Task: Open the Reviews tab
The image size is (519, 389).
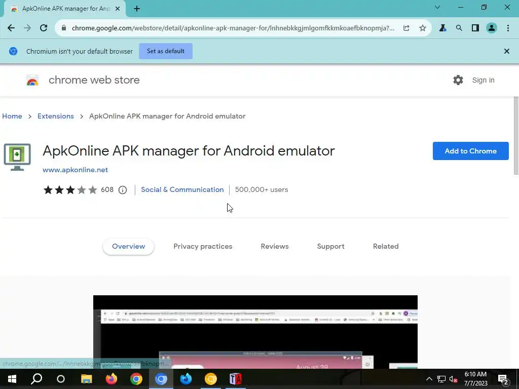Action: [x=275, y=247]
